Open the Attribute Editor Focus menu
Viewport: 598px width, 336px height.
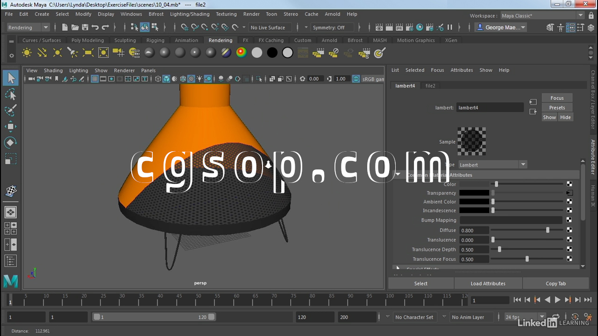(x=437, y=70)
